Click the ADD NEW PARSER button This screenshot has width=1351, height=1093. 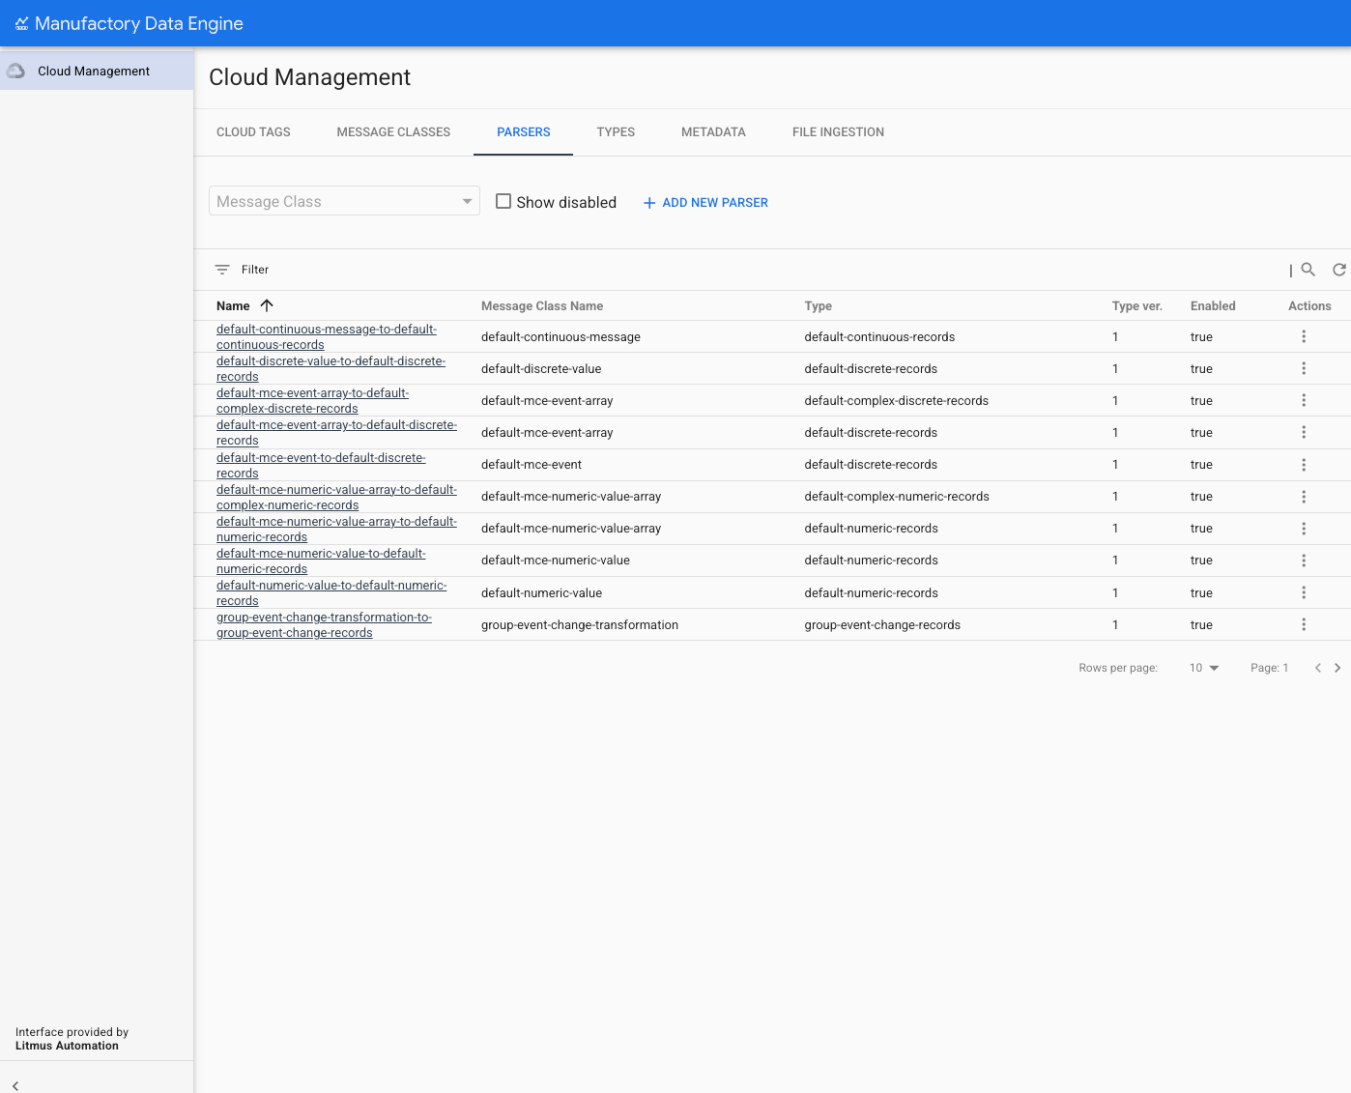(x=704, y=202)
